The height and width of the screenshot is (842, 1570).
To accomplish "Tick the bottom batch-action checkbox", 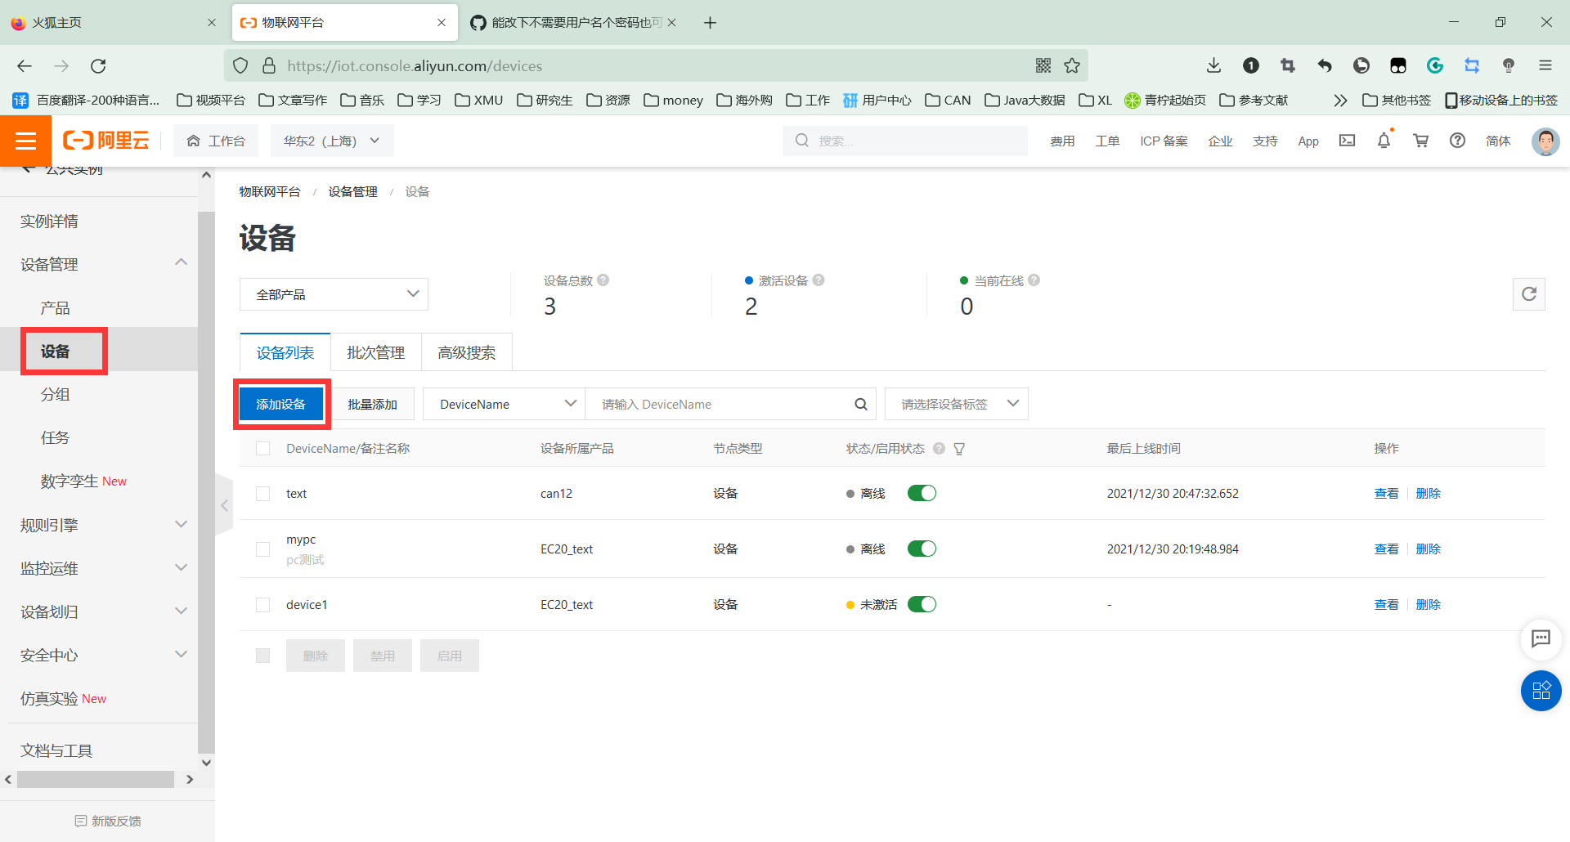I will 262,656.
